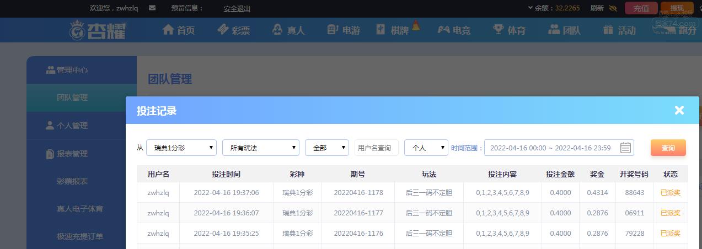Image resolution: width=702 pixels, height=249 pixels.
Task: Click draw number 79228
Action: [634, 234]
